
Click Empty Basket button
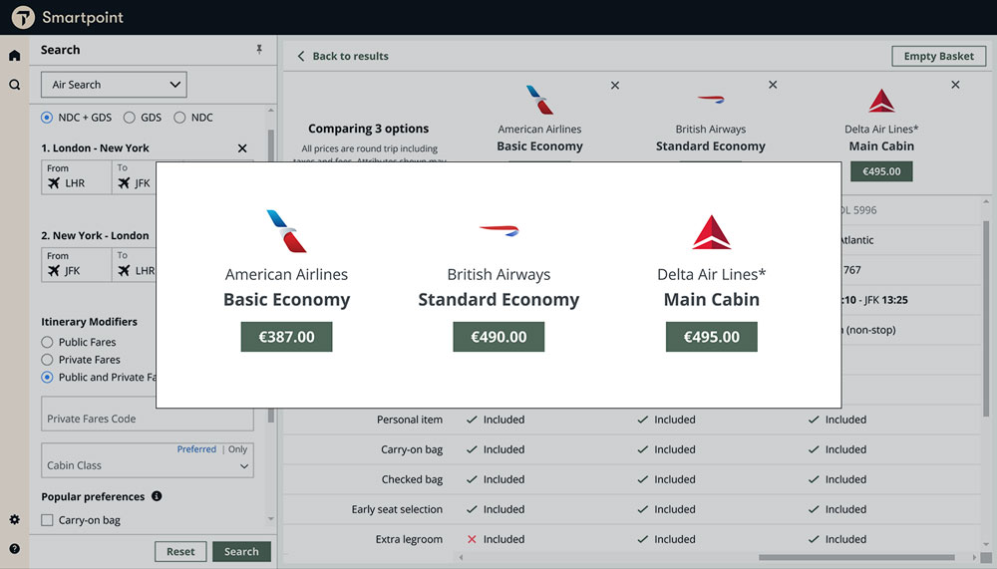pyautogui.click(x=938, y=56)
